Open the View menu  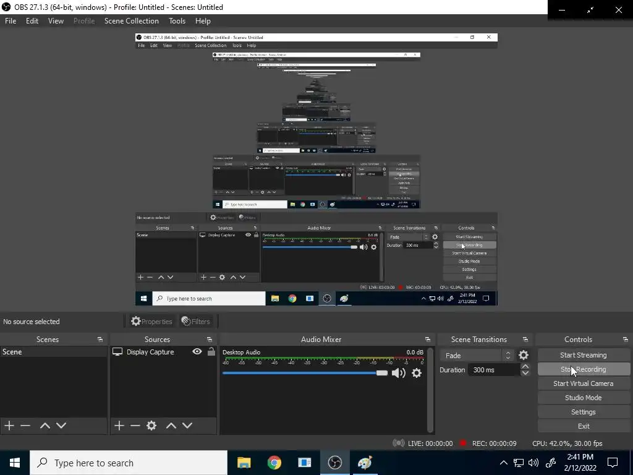56,21
